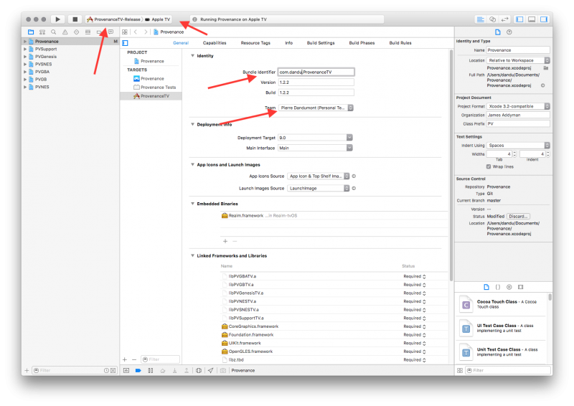Image resolution: width=574 pixels, height=406 pixels.
Task: Collapse the Embedded Binaries section
Action: (x=192, y=204)
